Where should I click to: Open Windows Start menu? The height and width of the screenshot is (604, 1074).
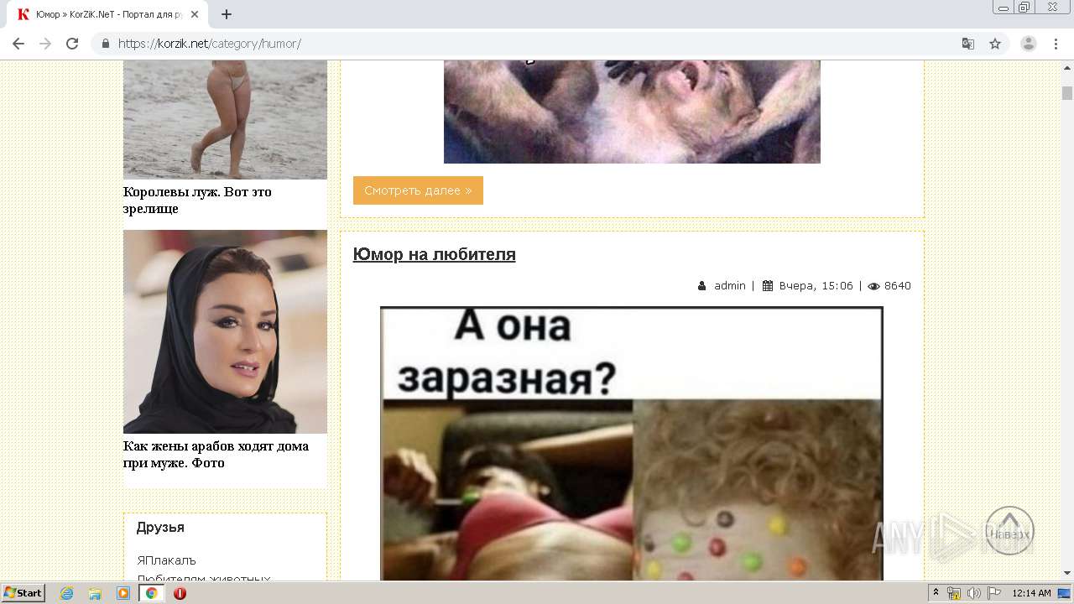coord(23,593)
